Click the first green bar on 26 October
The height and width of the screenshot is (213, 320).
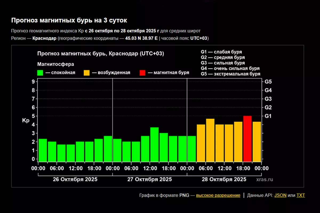point(43,150)
